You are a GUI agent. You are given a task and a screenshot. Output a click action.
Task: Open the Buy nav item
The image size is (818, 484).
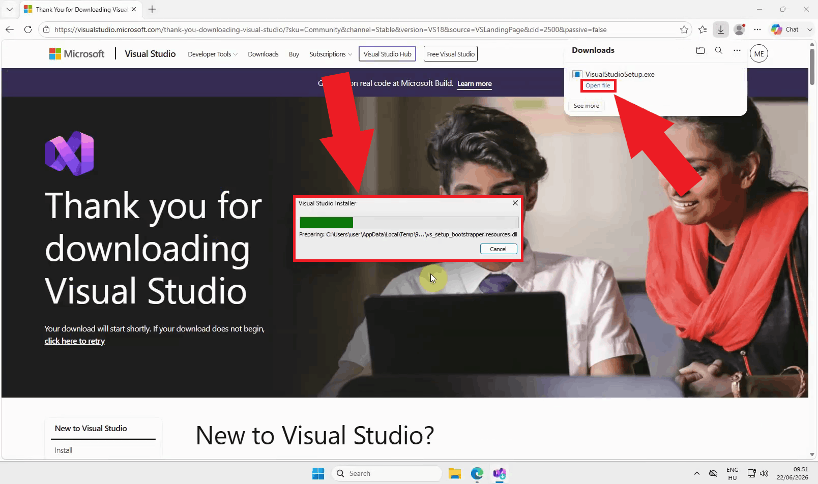[x=294, y=54]
